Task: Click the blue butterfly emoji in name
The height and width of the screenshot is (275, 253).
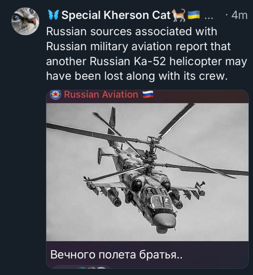Action: [x=53, y=15]
